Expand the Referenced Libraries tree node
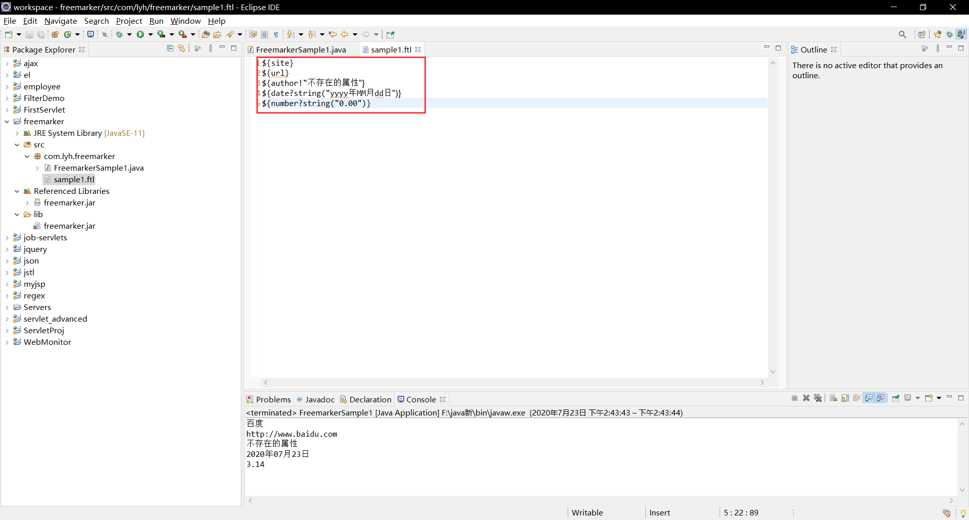 17,191
